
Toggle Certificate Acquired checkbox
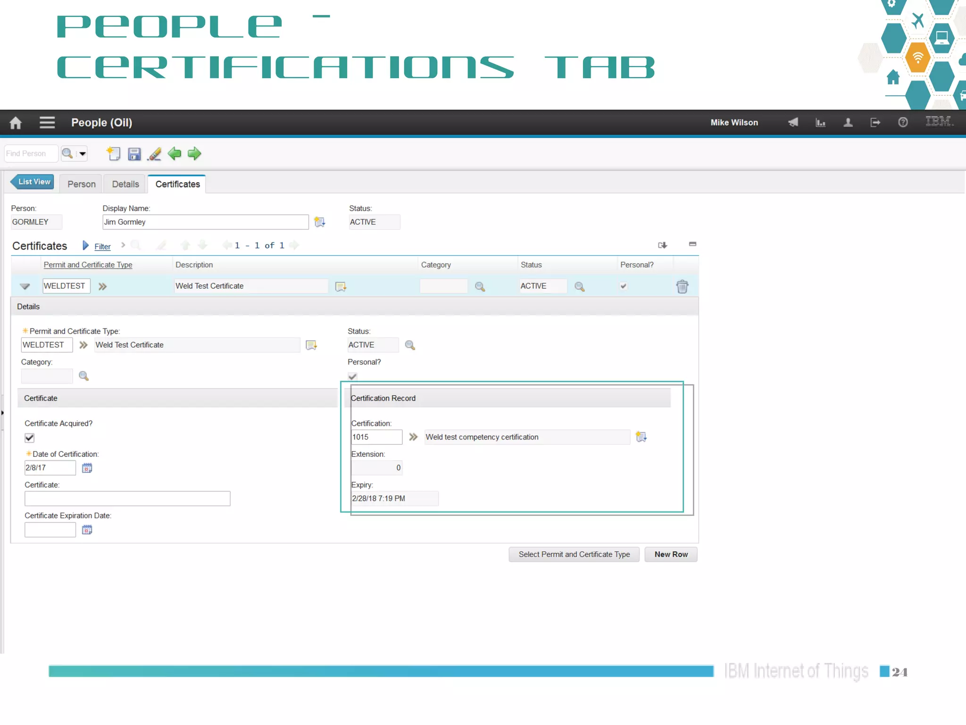tap(30, 438)
